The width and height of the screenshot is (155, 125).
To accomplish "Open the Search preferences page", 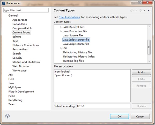I will tap(17, 53).
